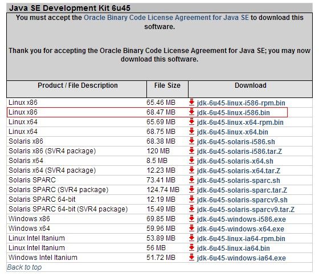Viewport: 319px width, 277px height.
Task: Download jdk-6u45-solaris-sparcv9.sh via its link
Action: tap(242, 200)
